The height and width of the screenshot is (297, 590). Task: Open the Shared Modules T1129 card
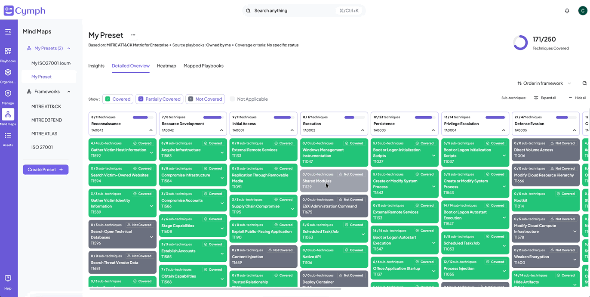[334, 181]
